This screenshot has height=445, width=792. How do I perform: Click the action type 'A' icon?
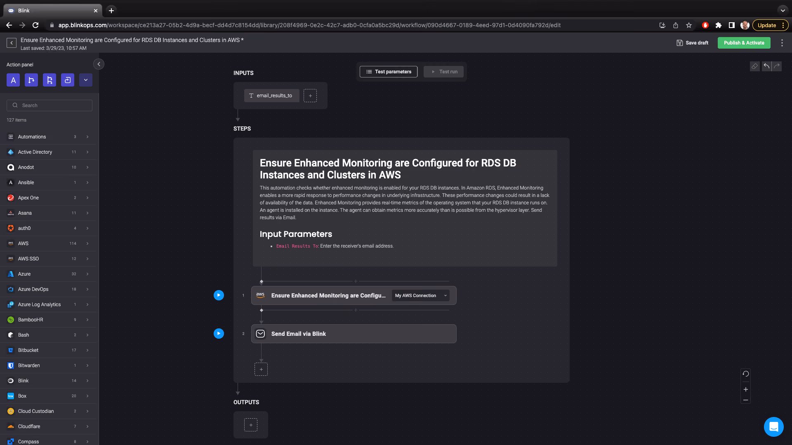[x=13, y=80]
